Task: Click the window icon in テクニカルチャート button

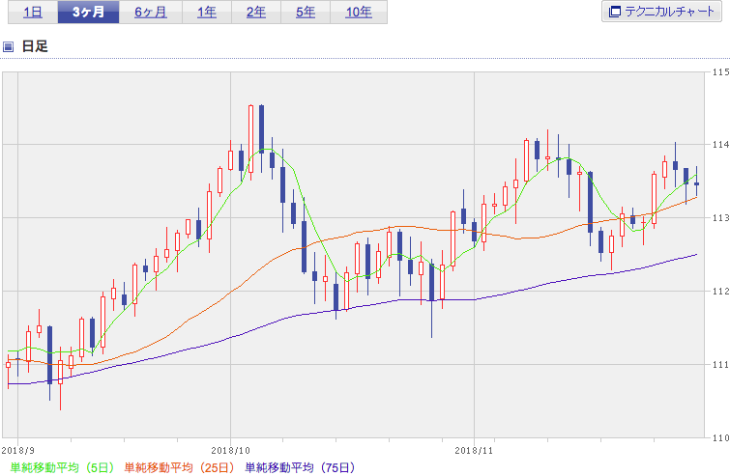Action: click(615, 12)
